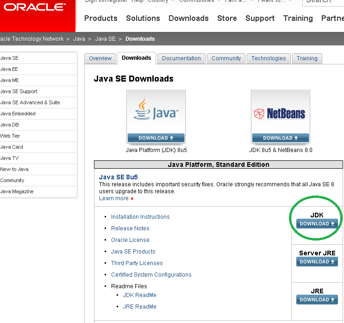The image size is (344, 323).
Task: Open the Downloads top navigation menu
Action: tap(188, 18)
